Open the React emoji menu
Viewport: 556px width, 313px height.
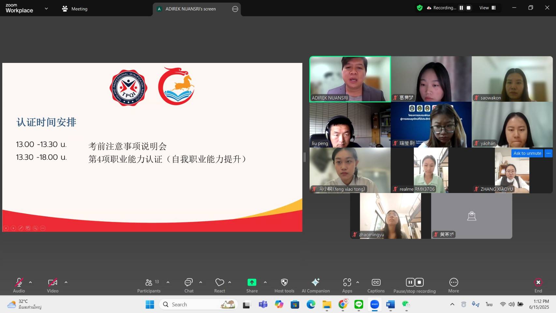pyautogui.click(x=219, y=285)
